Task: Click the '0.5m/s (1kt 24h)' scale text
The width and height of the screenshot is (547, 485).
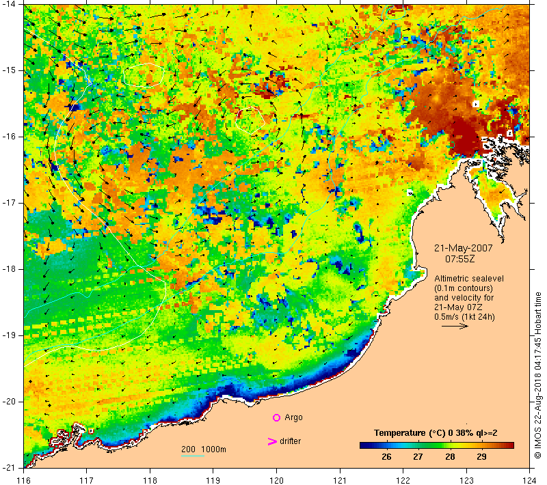Action: point(464,317)
